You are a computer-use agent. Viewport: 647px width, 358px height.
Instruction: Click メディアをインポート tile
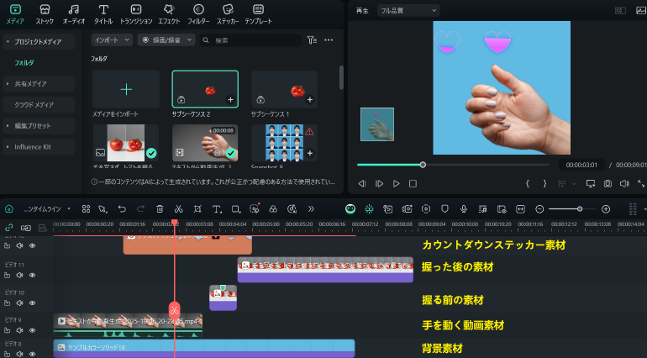[126, 92]
